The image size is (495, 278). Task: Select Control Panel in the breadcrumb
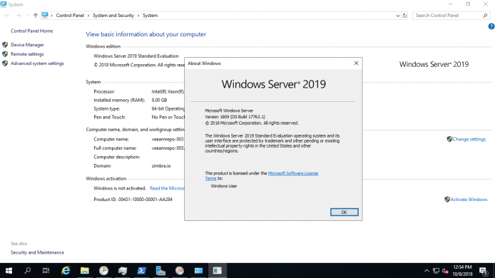[x=70, y=16]
